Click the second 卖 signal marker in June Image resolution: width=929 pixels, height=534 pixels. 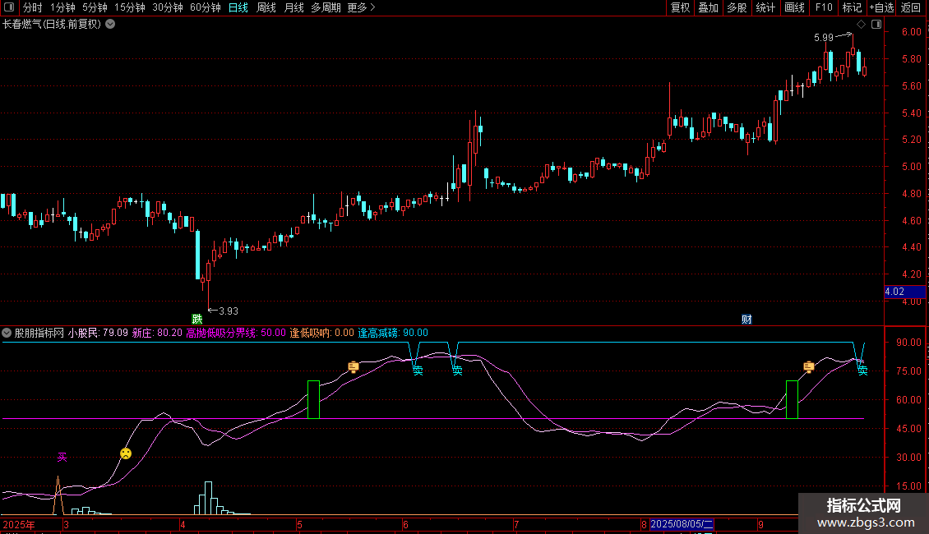[457, 371]
